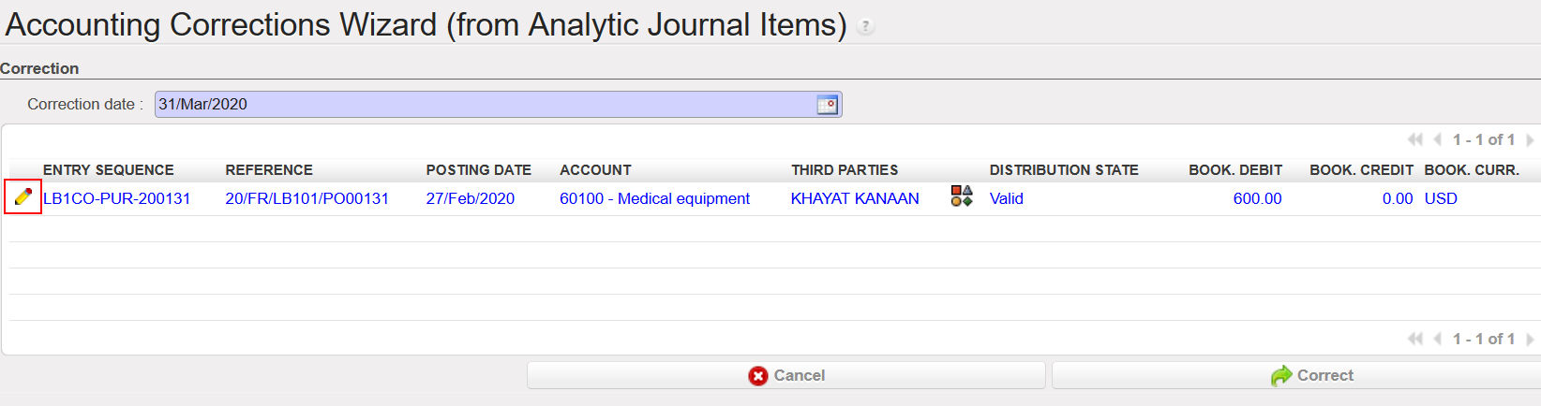Sort by the Entry Sequence column header

point(109,170)
